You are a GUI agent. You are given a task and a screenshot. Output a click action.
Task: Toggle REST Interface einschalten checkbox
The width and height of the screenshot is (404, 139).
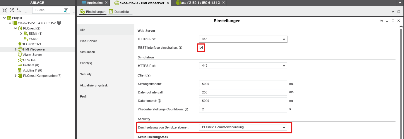click(201, 48)
